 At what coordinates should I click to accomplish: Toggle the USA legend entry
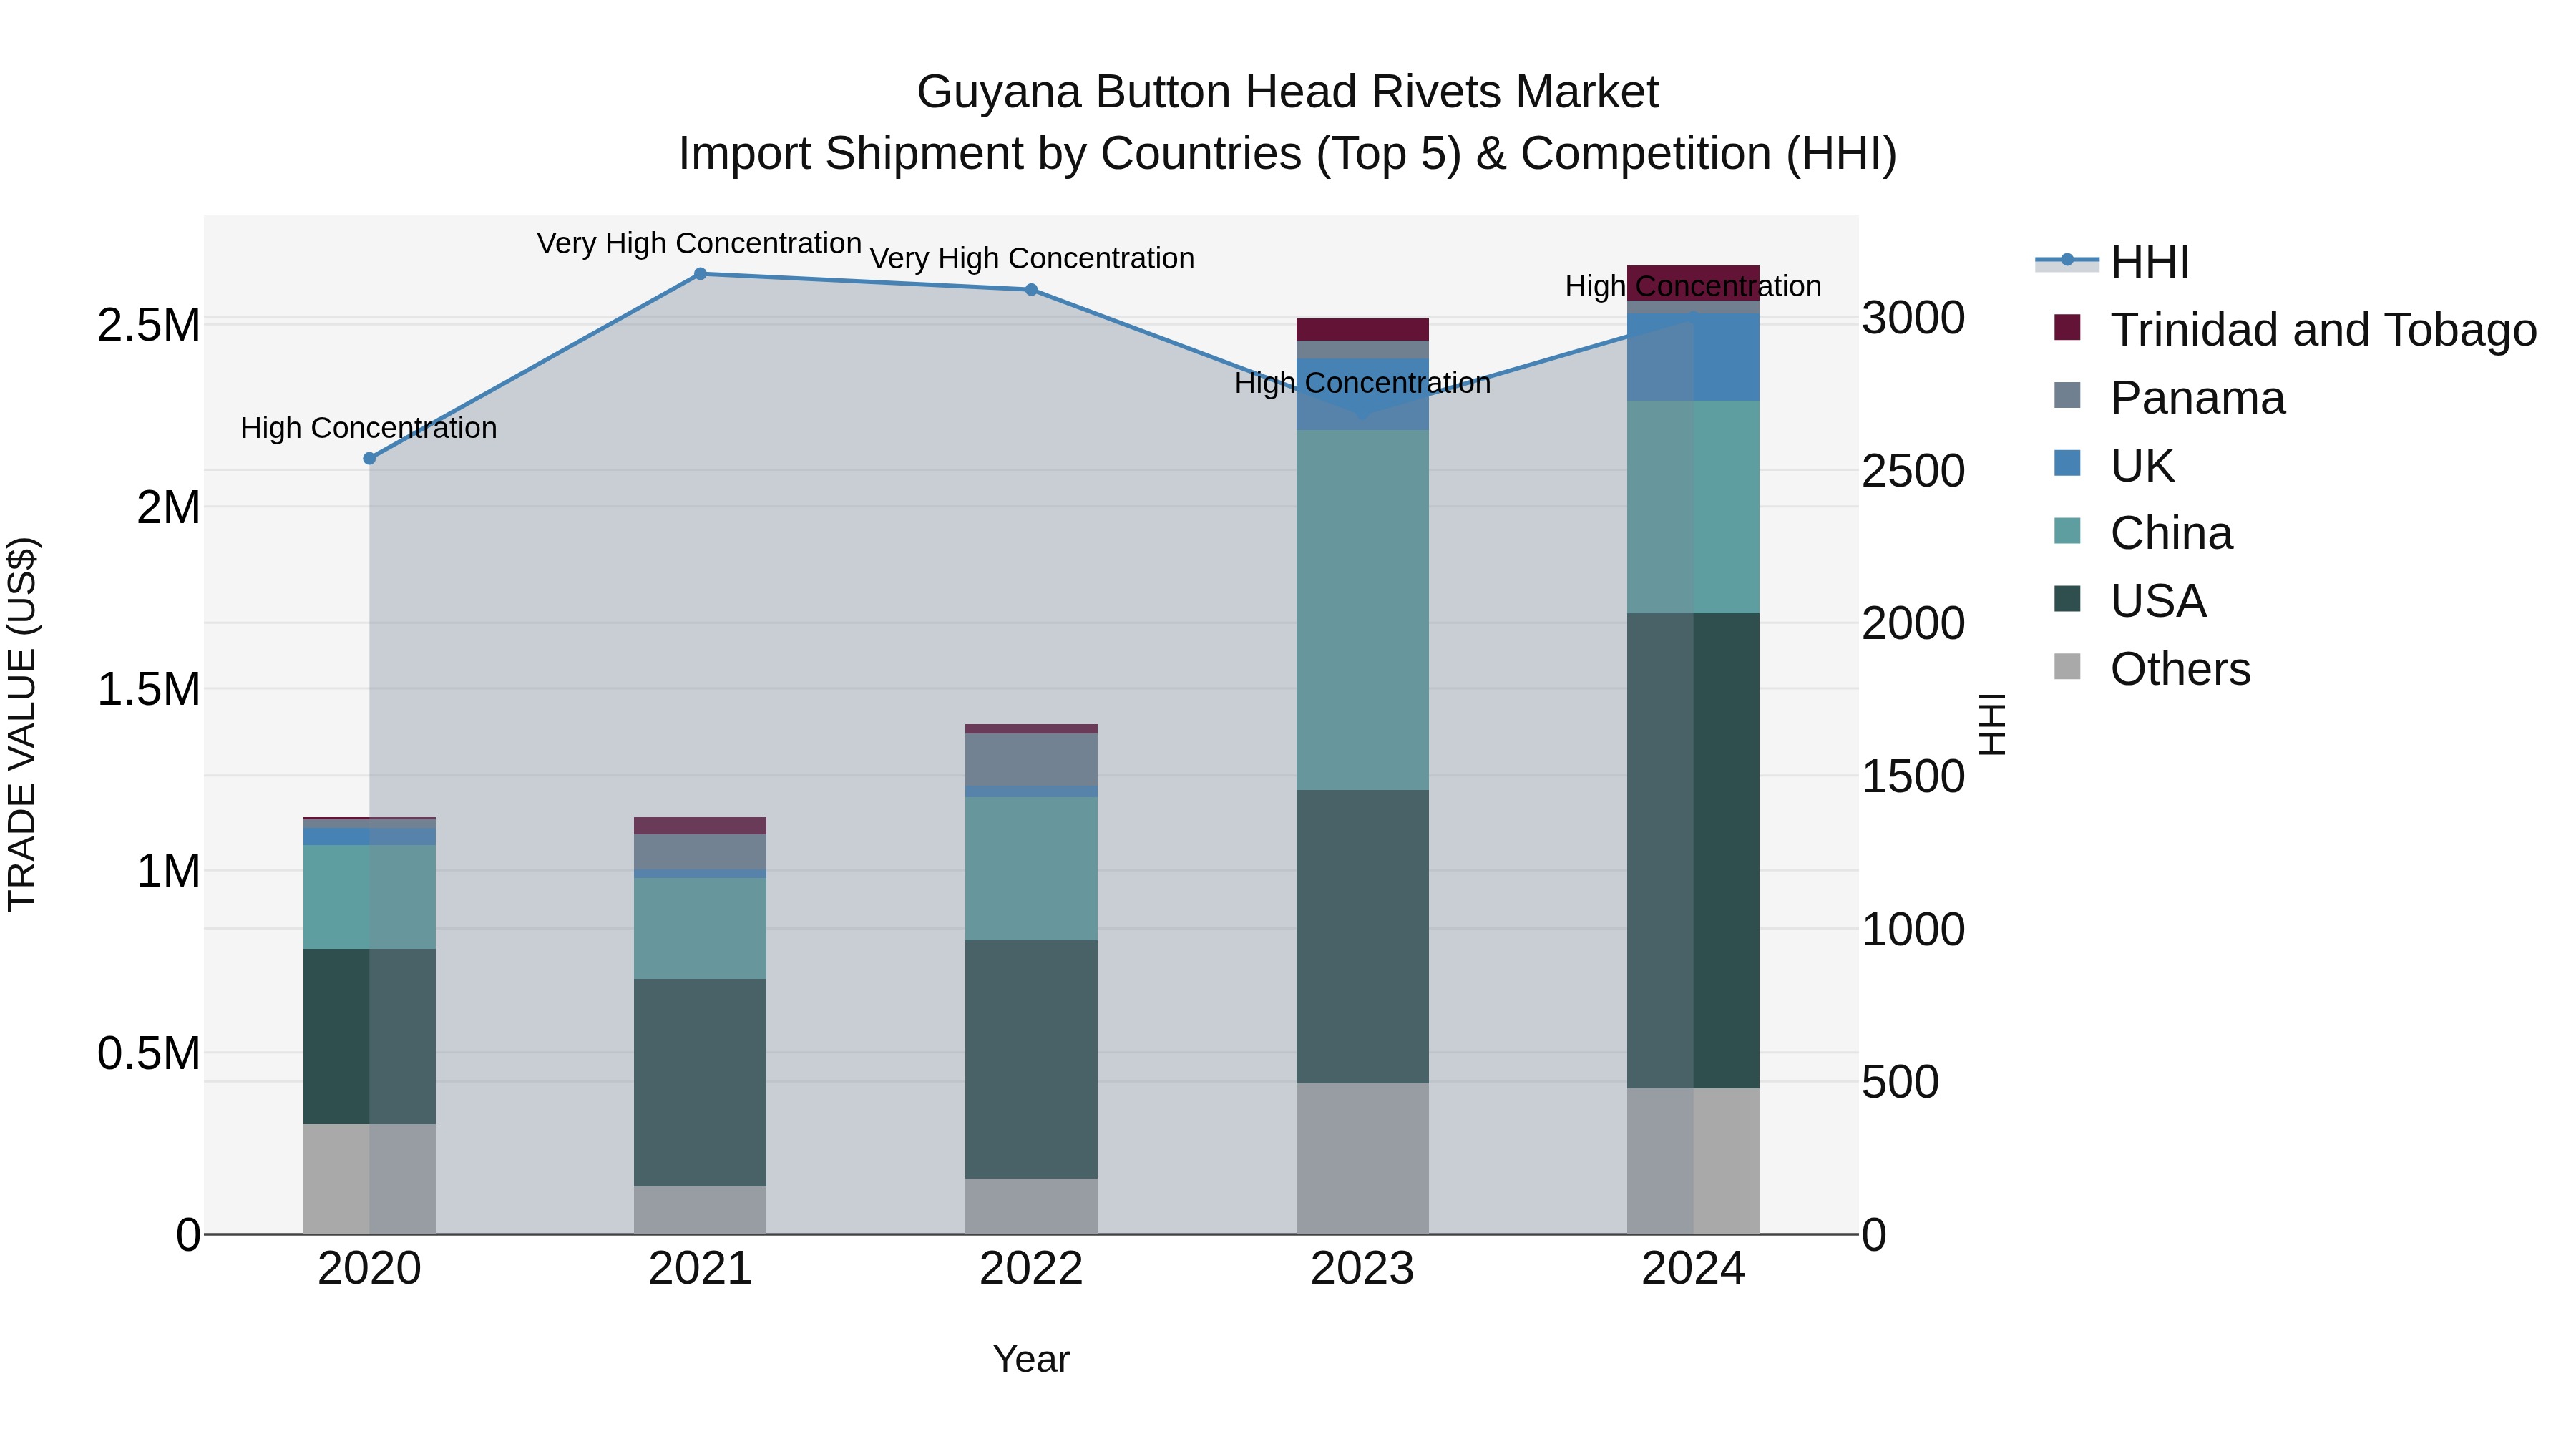[2130, 600]
